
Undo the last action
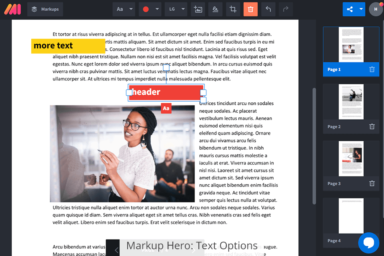pos(268,9)
